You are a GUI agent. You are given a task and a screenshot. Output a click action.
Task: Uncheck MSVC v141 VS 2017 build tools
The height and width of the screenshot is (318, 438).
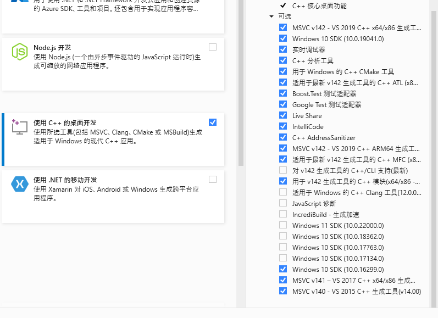(x=283, y=280)
